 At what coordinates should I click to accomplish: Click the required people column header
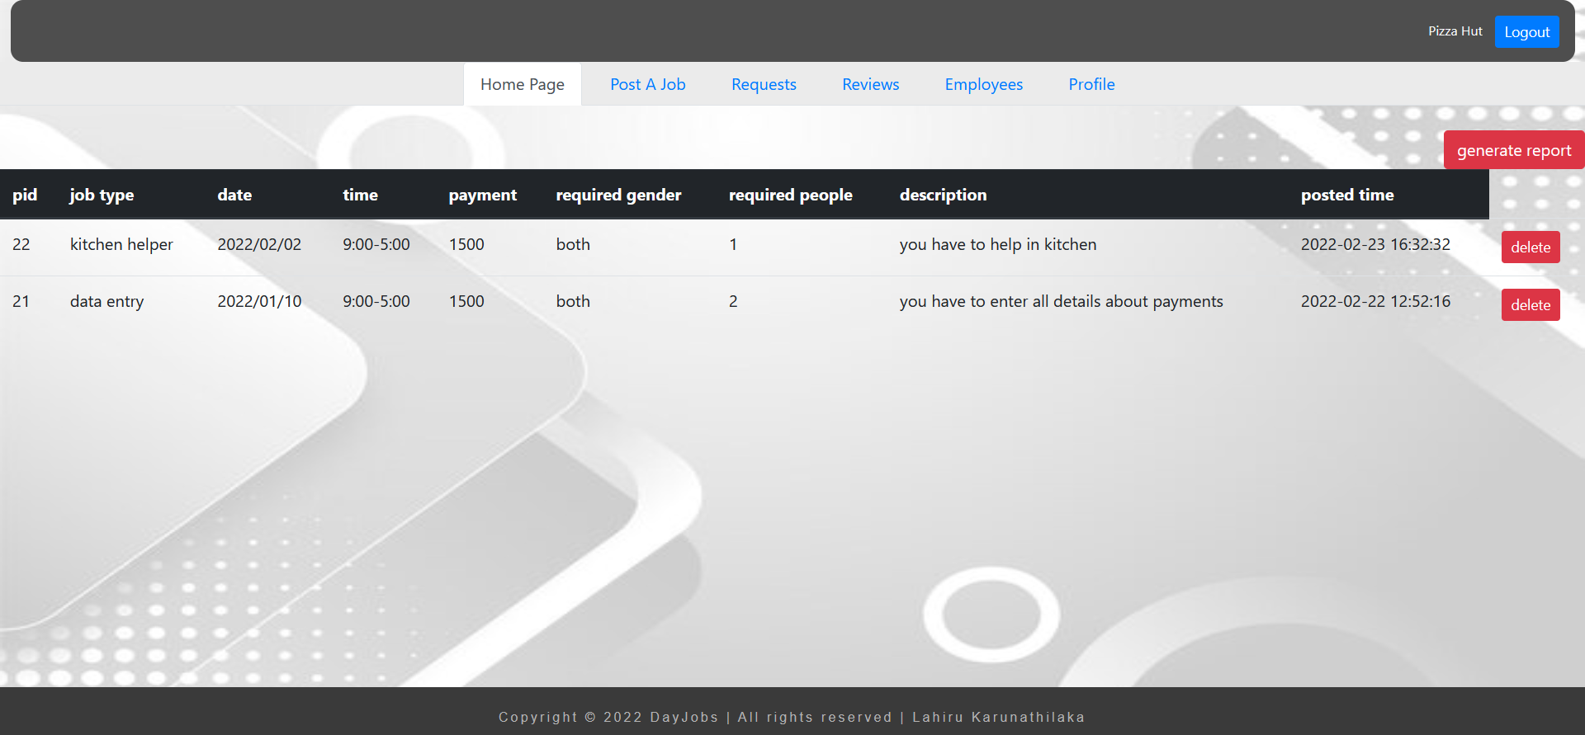click(x=790, y=195)
